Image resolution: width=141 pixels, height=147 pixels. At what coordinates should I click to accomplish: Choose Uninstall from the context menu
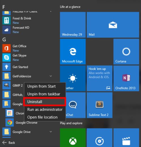[45, 102]
